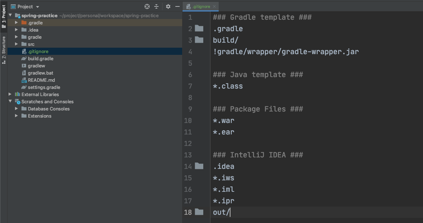Toggle the 1: Project tool window tab
The image size is (423, 223).
pyautogui.click(x=4, y=16)
